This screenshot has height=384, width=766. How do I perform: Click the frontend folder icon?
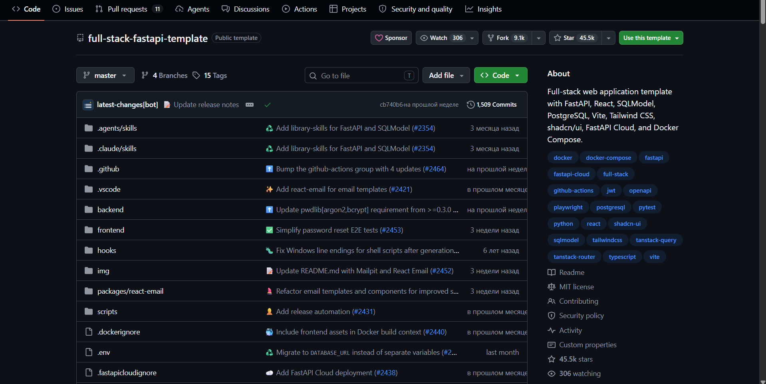pos(89,230)
